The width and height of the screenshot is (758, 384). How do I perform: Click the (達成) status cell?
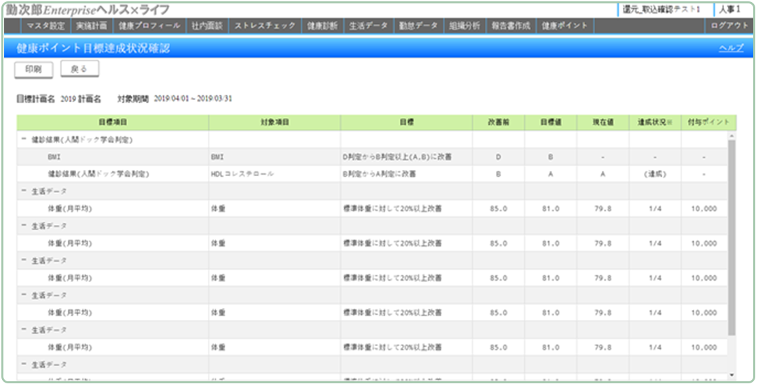point(655,174)
